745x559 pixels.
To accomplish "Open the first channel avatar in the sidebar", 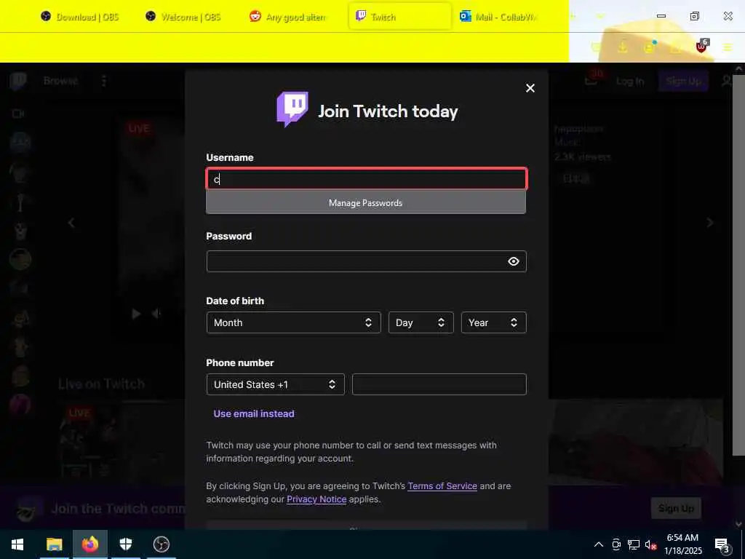I will [x=20, y=142].
